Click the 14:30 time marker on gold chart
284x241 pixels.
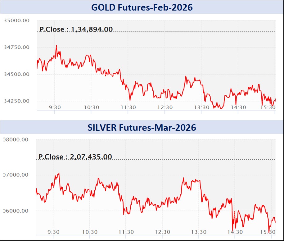tap(238, 107)
